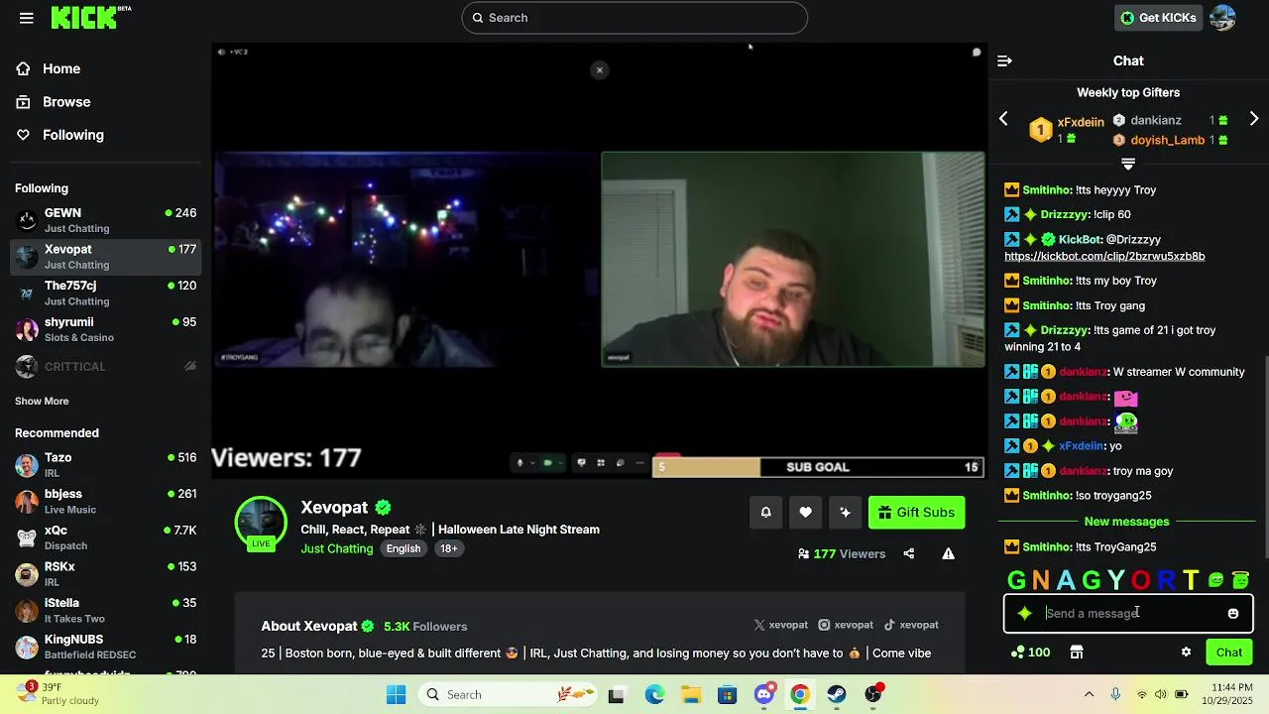Click Smitinho's username in latest message

click(1047, 547)
